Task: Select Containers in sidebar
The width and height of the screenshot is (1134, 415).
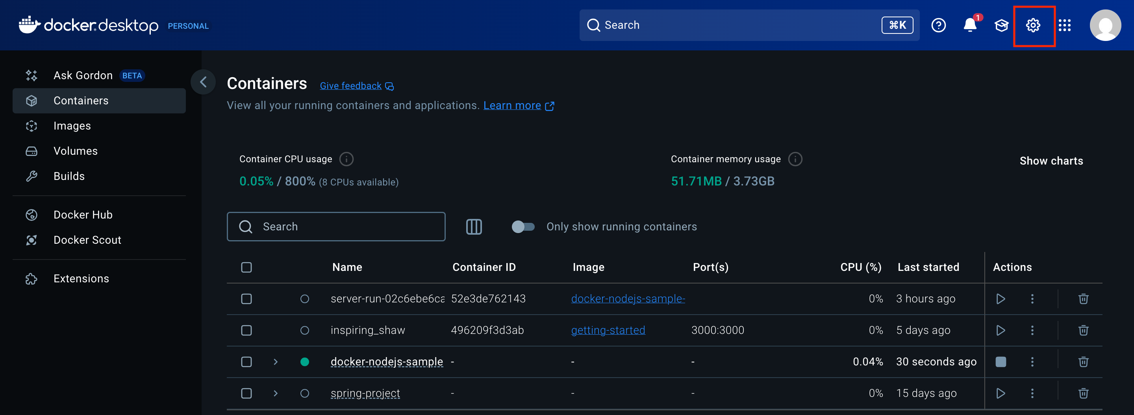Action: (99, 101)
